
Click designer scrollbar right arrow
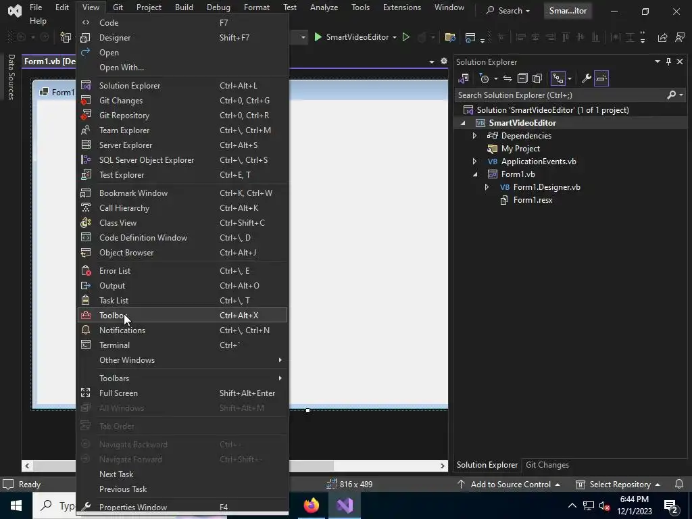click(442, 466)
